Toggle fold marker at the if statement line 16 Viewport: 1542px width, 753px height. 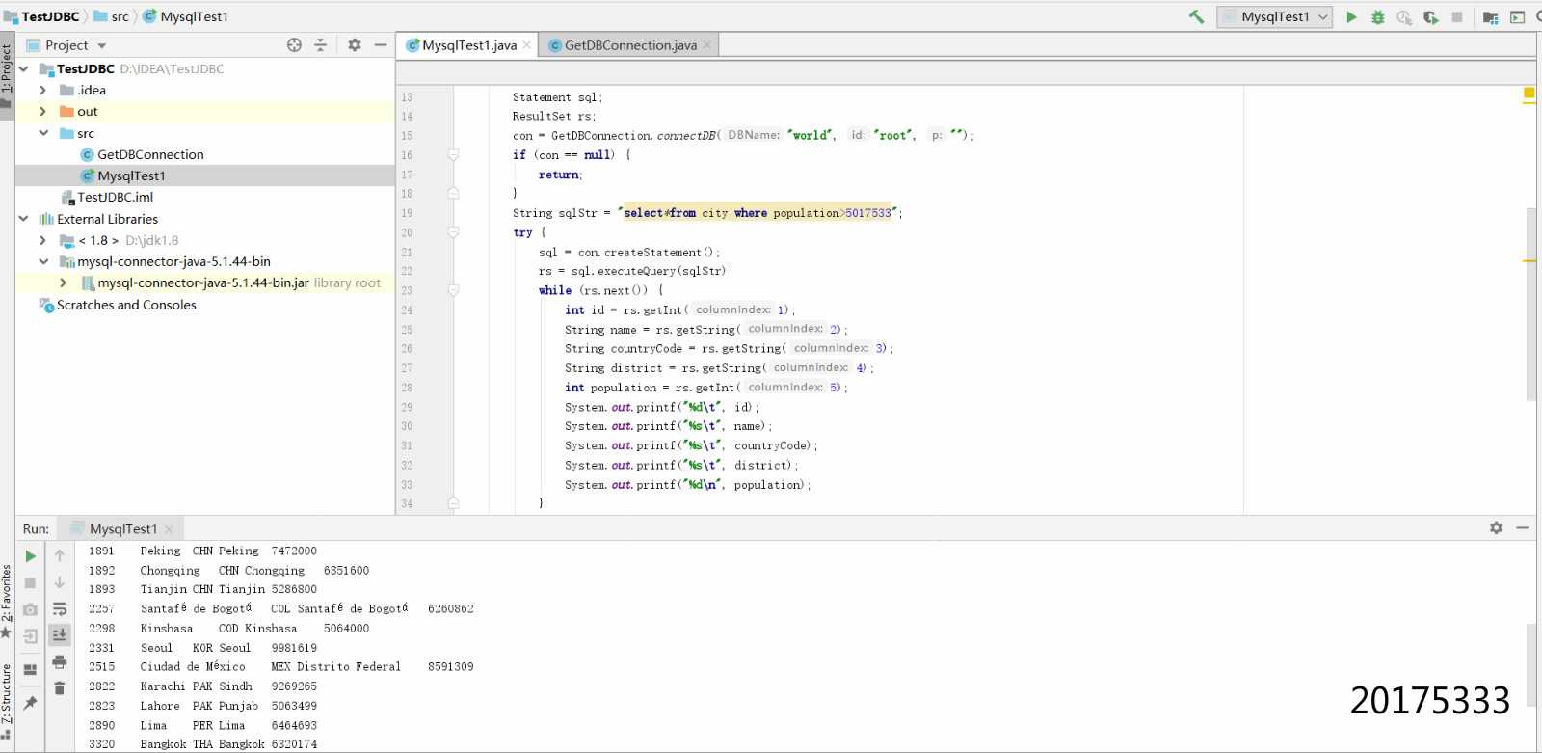[x=453, y=154]
